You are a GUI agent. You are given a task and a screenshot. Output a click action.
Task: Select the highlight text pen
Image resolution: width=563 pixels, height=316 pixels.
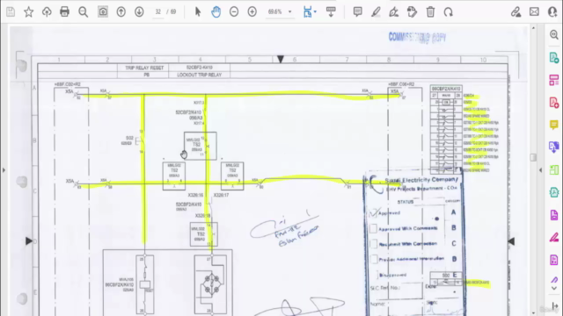click(376, 11)
